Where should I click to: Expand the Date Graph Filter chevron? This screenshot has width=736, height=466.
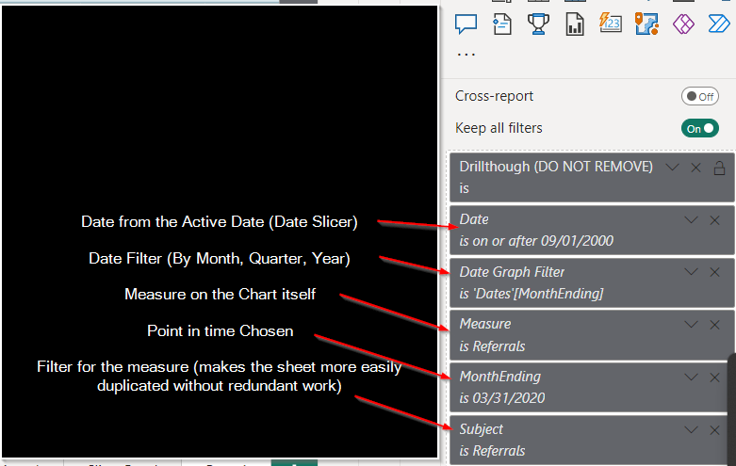click(691, 272)
